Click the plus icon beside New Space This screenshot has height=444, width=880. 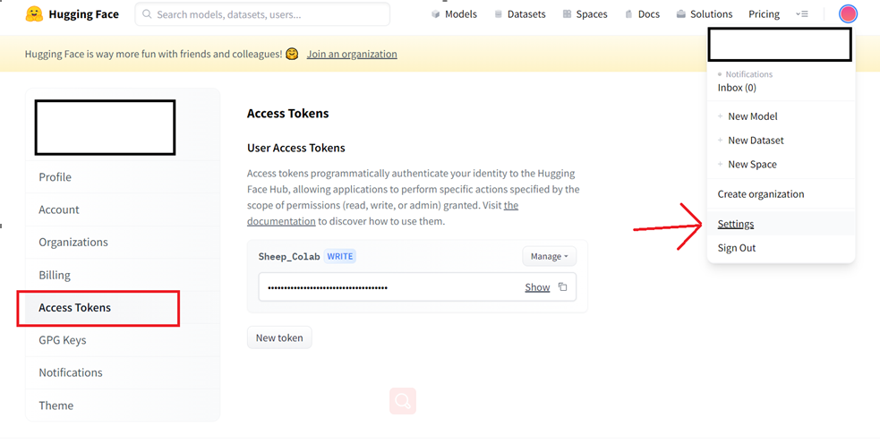[x=720, y=165]
